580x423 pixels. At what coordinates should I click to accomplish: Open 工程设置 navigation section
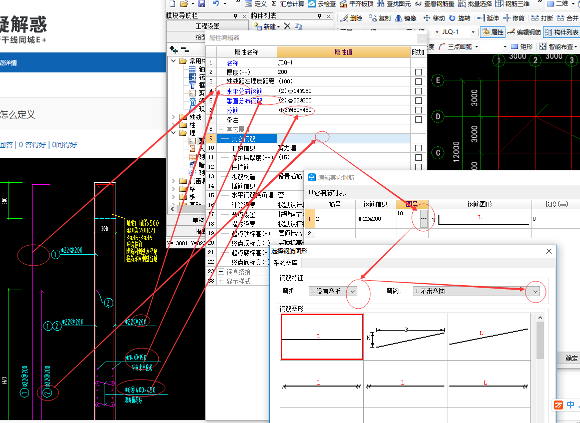pos(207,26)
